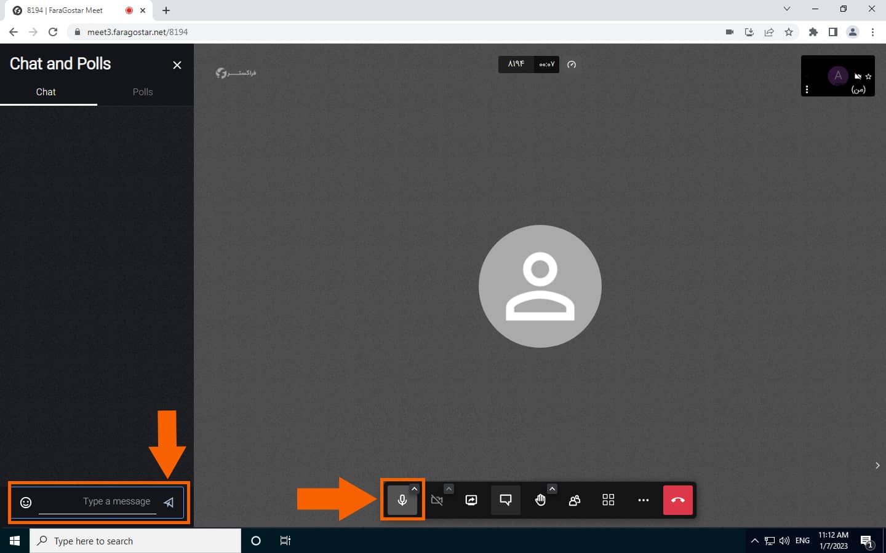Image resolution: width=886 pixels, height=553 pixels.
Task: Toggle the chat panel button in the toolbar
Action: (x=506, y=500)
